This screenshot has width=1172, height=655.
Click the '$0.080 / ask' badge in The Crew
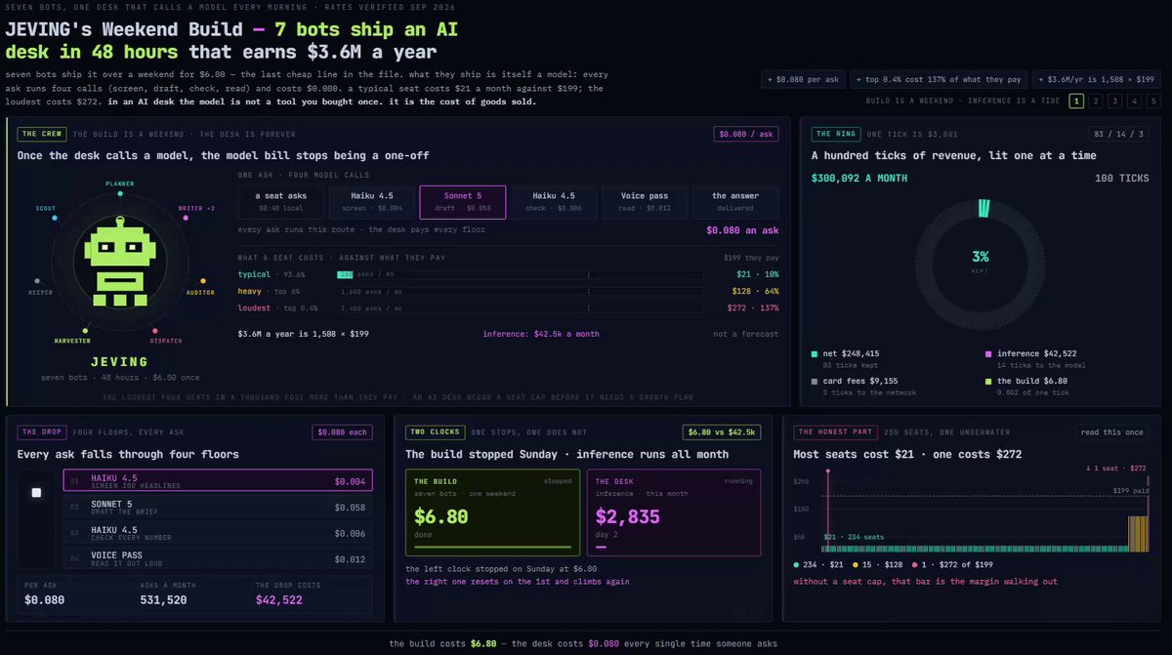[746, 135]
